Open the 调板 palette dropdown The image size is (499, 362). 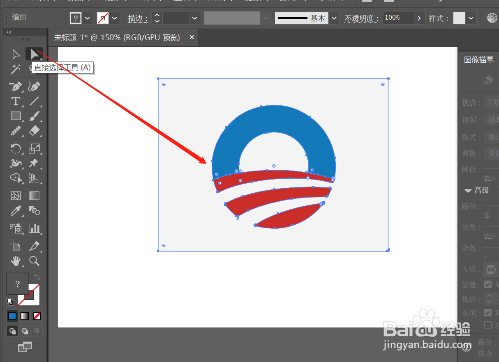[x=491, y=153]
